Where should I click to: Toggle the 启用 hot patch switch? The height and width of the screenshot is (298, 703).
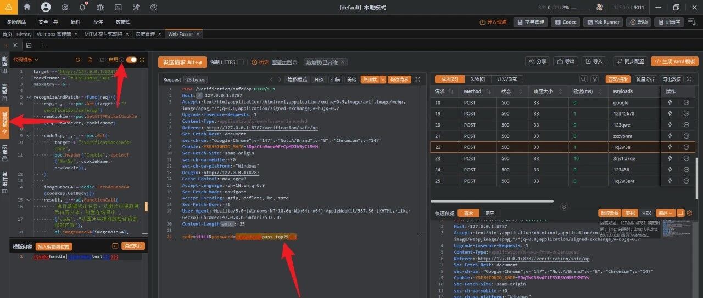click(132, 59)
